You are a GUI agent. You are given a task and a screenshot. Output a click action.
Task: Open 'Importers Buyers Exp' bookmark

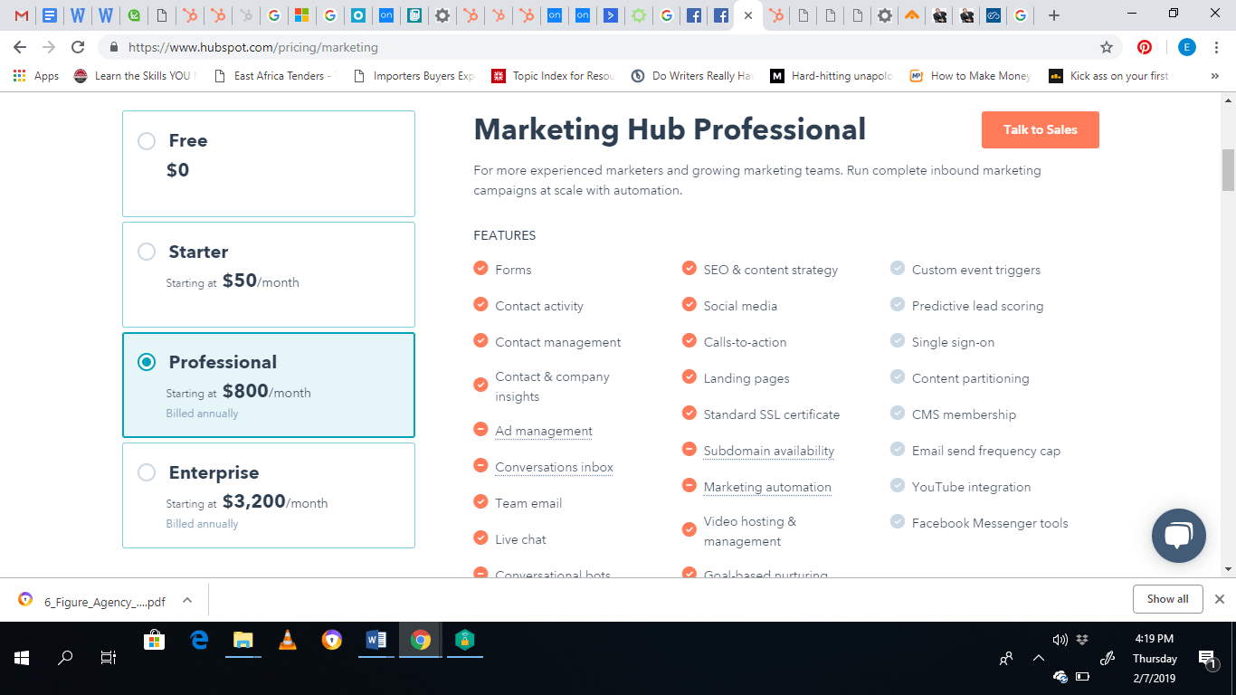tap(414, 76)
